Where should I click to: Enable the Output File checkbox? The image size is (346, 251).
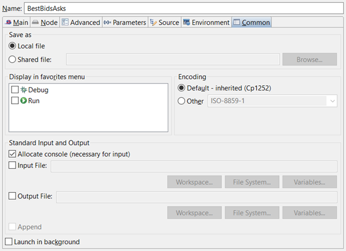13,196
